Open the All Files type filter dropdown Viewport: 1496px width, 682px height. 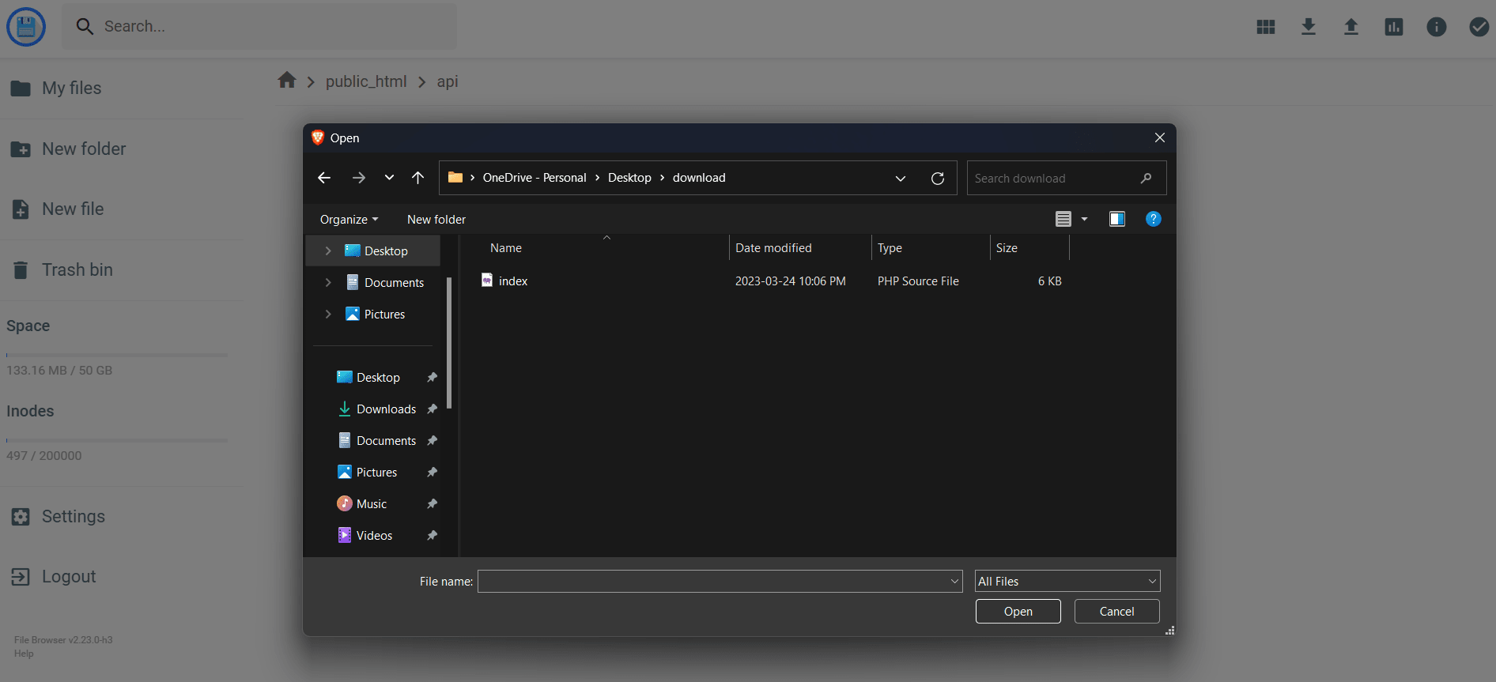coord(1067,581)
